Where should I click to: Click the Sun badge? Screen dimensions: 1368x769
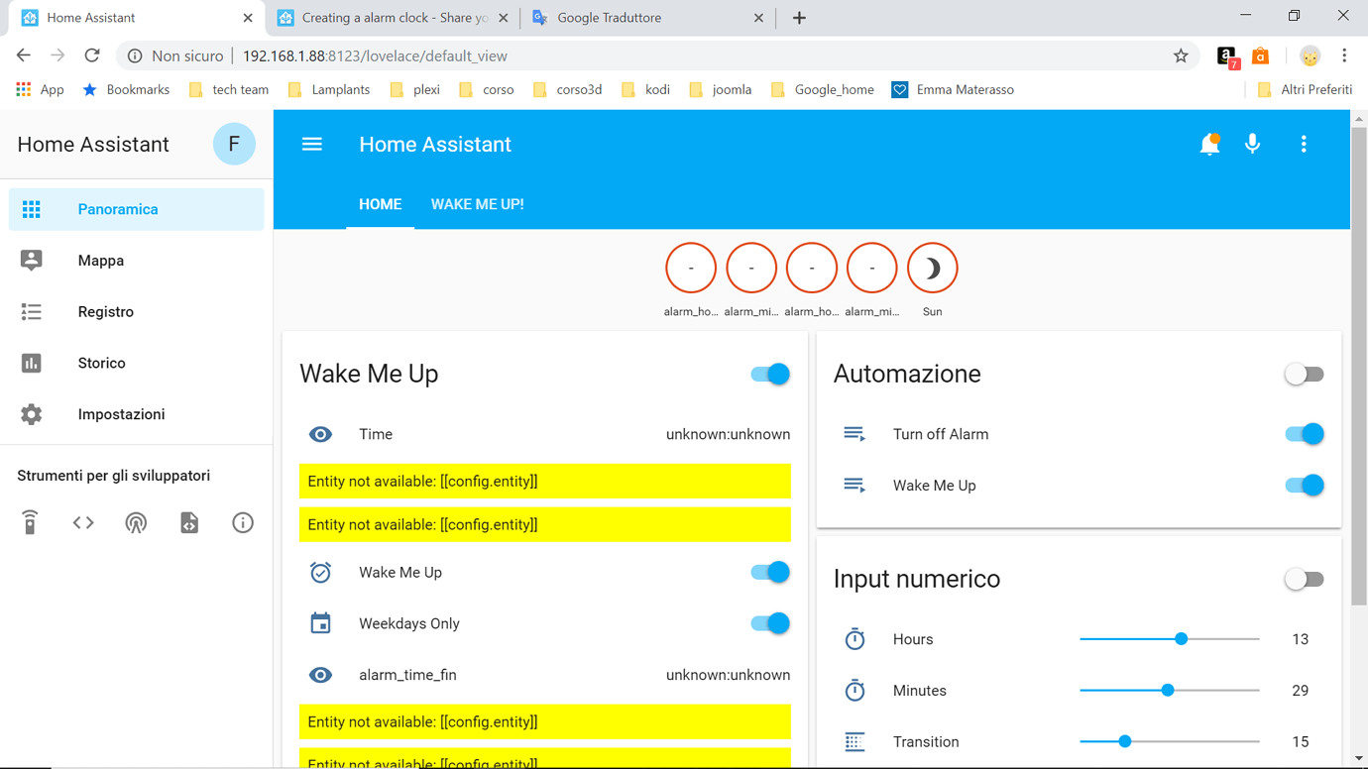(932, 267)
